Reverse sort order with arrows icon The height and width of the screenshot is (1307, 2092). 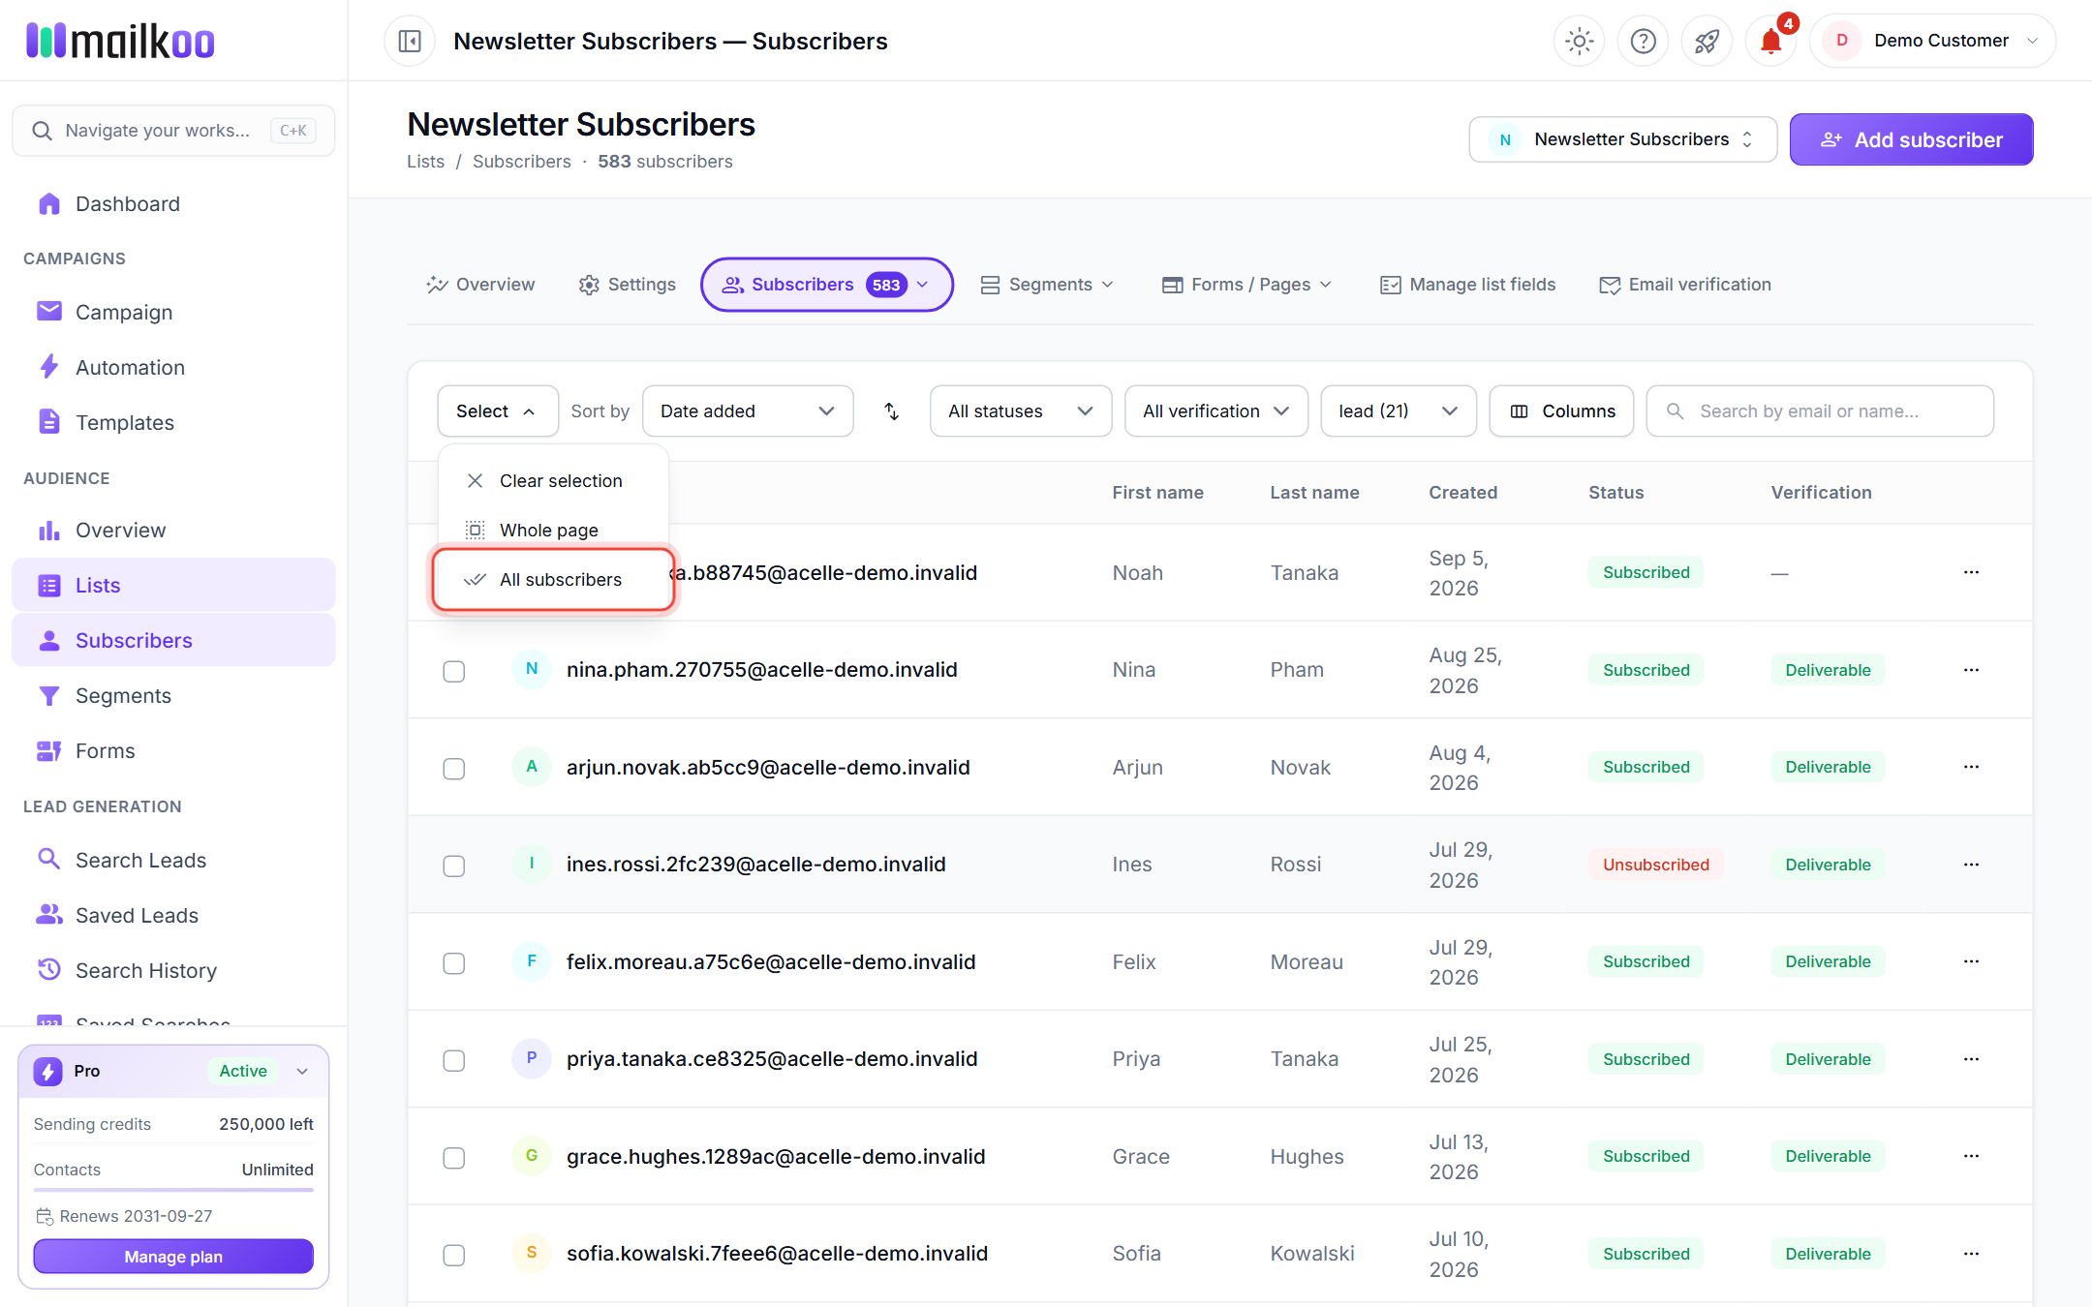891,411
